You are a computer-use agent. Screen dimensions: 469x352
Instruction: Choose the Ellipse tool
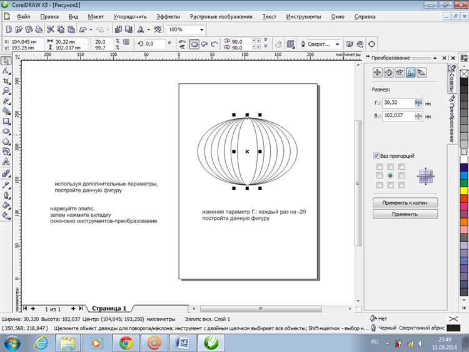point(6,132)
